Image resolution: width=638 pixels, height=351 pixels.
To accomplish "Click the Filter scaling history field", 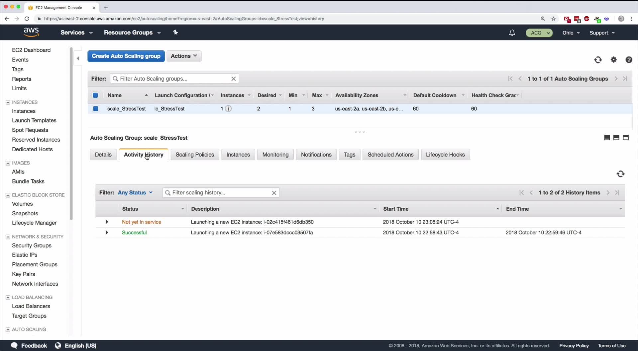I will click(221, 193).
